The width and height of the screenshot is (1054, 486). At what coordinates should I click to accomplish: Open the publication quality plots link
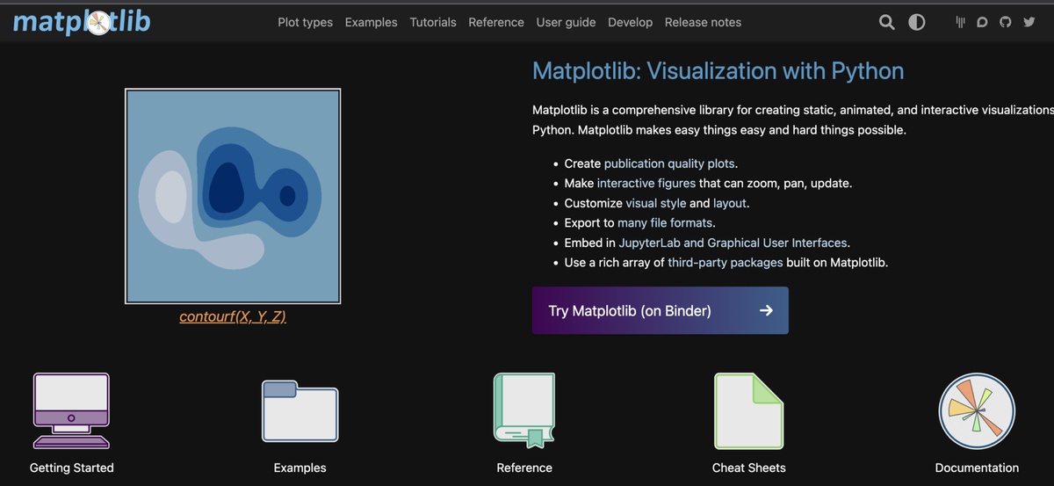pos(670,163)
